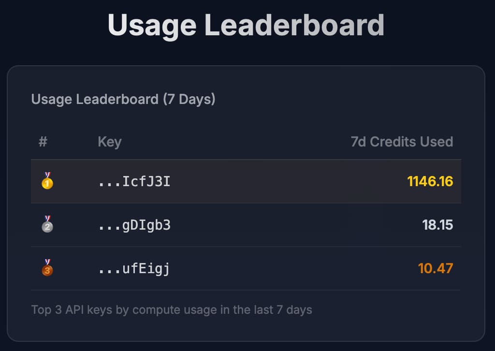The image size is (495, 351).
Task: Click the 18.15 credits value
Action: point(437,225)
